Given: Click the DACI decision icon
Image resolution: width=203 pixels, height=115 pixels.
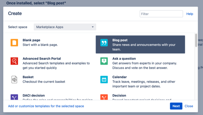Looking at the screenshot, I should coord(14,97).
